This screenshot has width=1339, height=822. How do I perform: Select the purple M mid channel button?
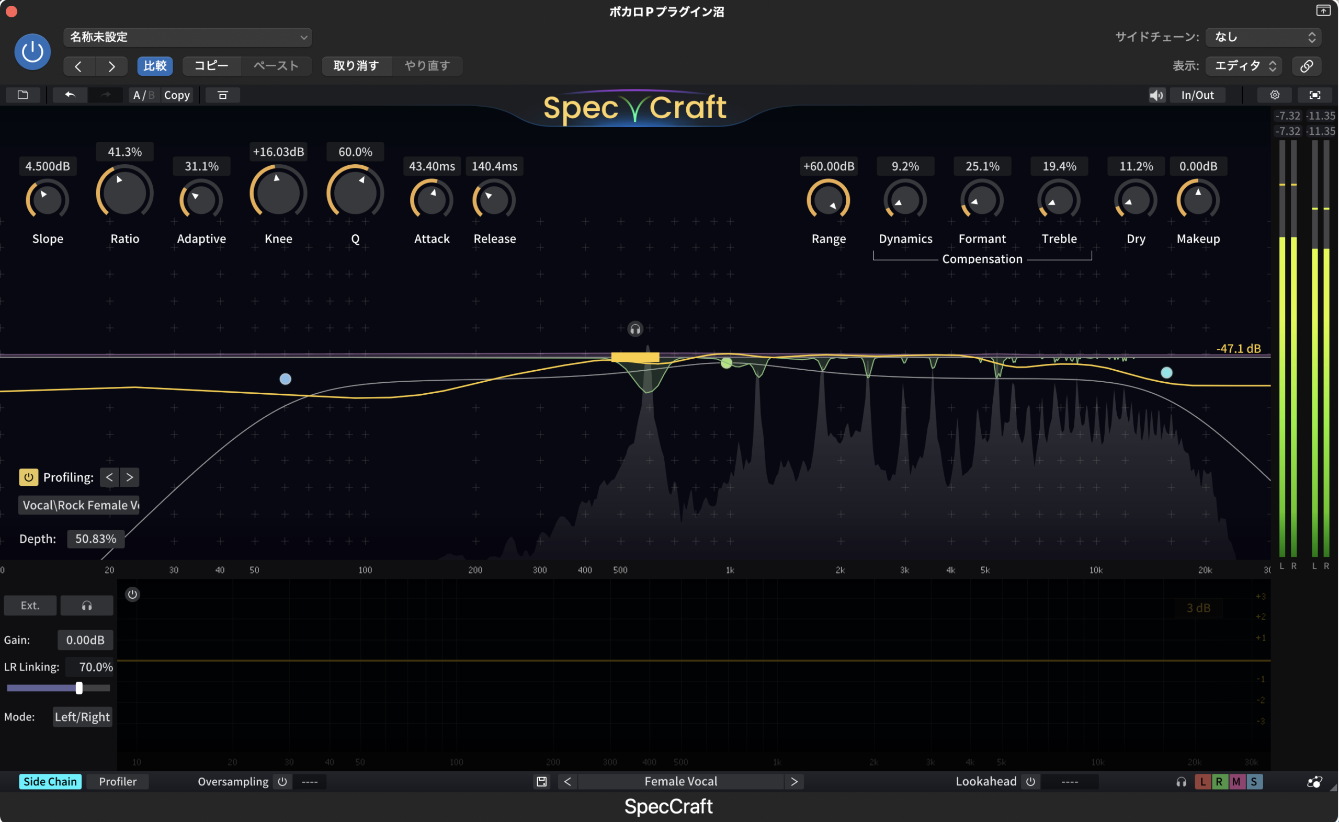[1236, 782]
